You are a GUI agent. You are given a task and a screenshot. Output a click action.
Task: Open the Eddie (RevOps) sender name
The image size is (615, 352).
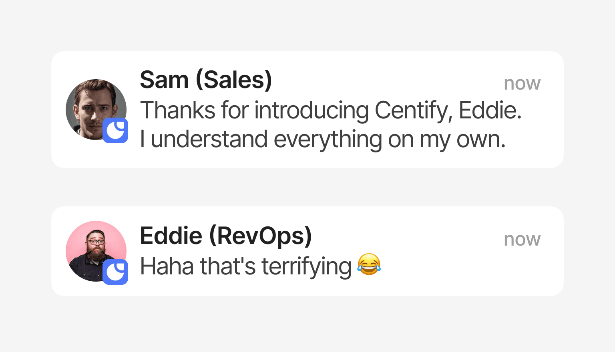(225, 236)
